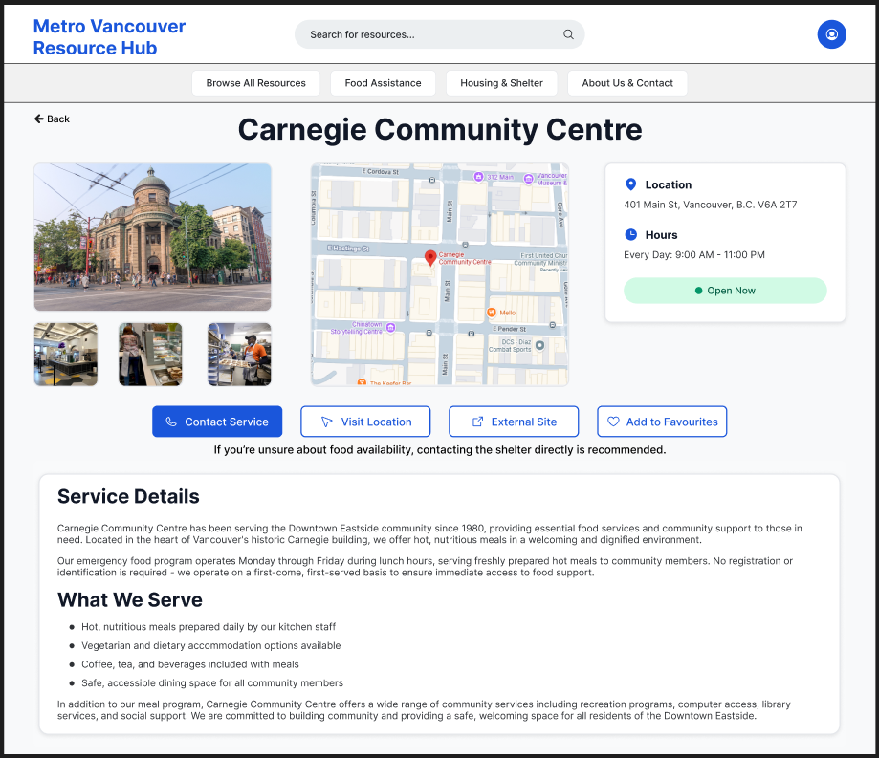Image resolution: width=879 pixels, height=758 pixels.
Task: Click the Visit Location button
Action: coord(365,422)
